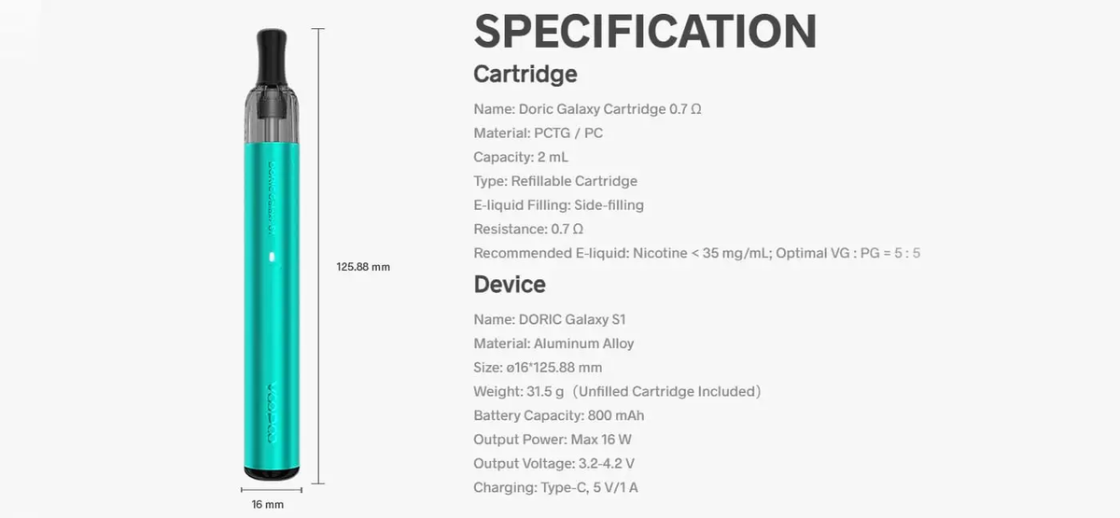Select the Cartridge section heading
Screen dimensions: 1120x518
point(525,74)
